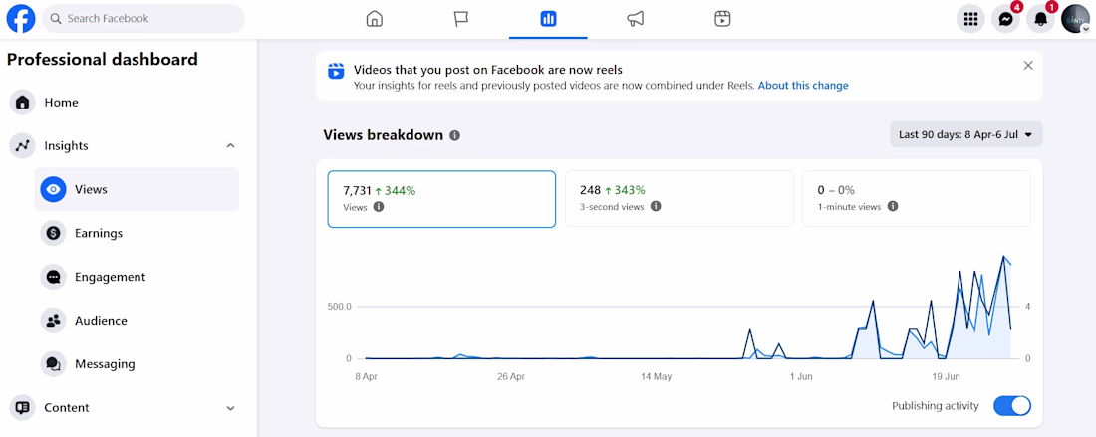Expand the Content section chevron

(231, 408)
